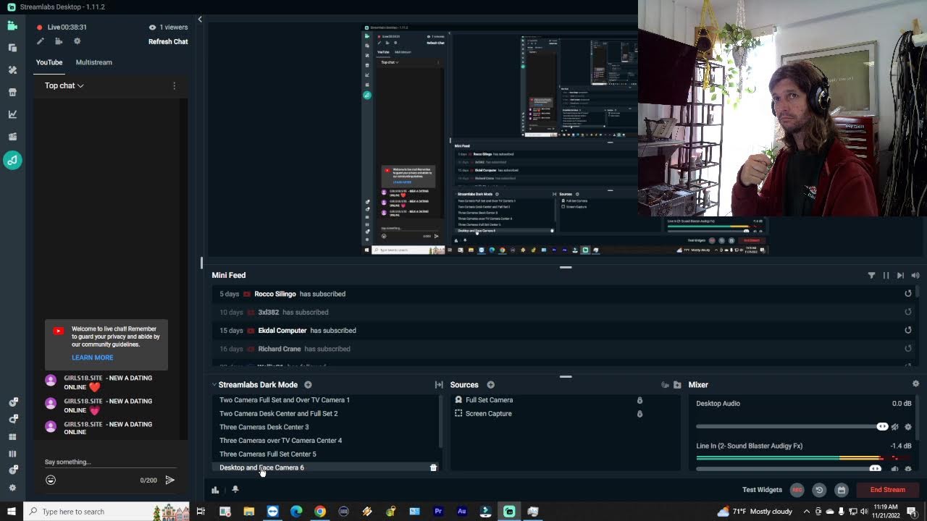Click in Say something chat input
Image resolution: width=927 pixels, height=521 pixels.
coord(110,462)
